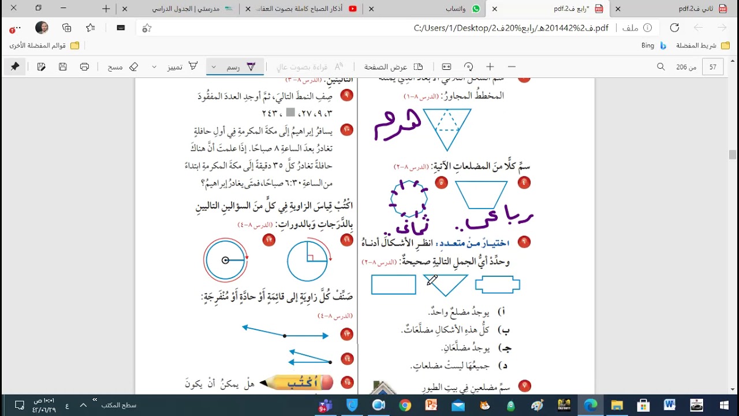Screen dimensions: 739x416
Task: Click the address bar URL
Action: [x=511, y=28]
